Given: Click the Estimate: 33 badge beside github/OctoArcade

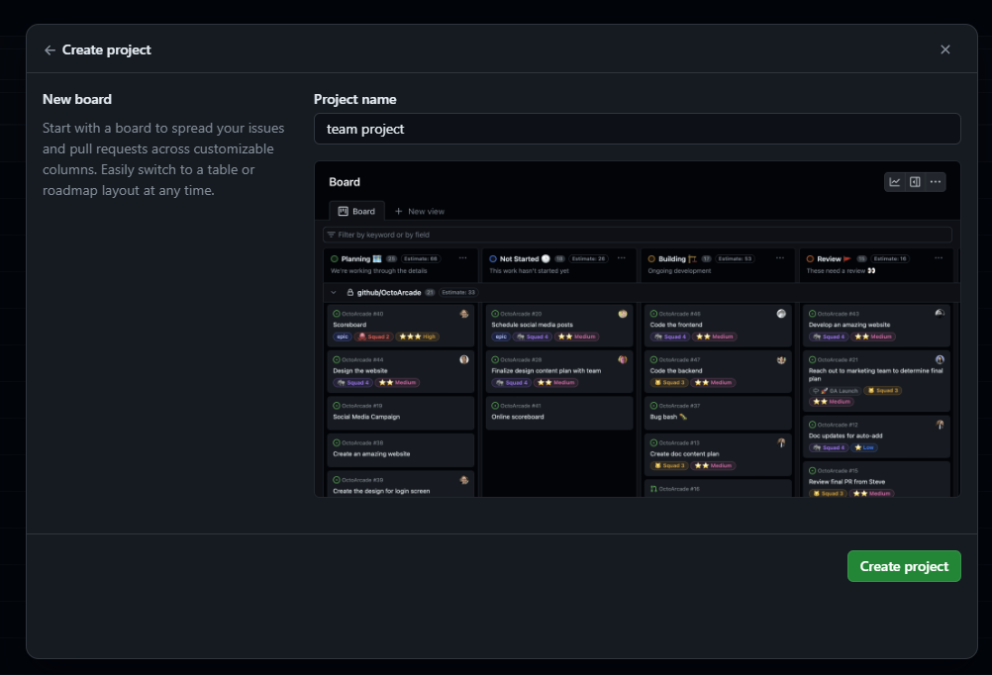Looking at the screenshot, I should tap(458, 292).
